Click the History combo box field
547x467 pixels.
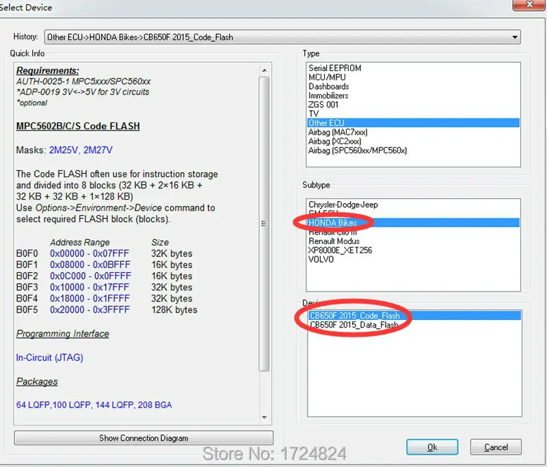tap(282, 38)
